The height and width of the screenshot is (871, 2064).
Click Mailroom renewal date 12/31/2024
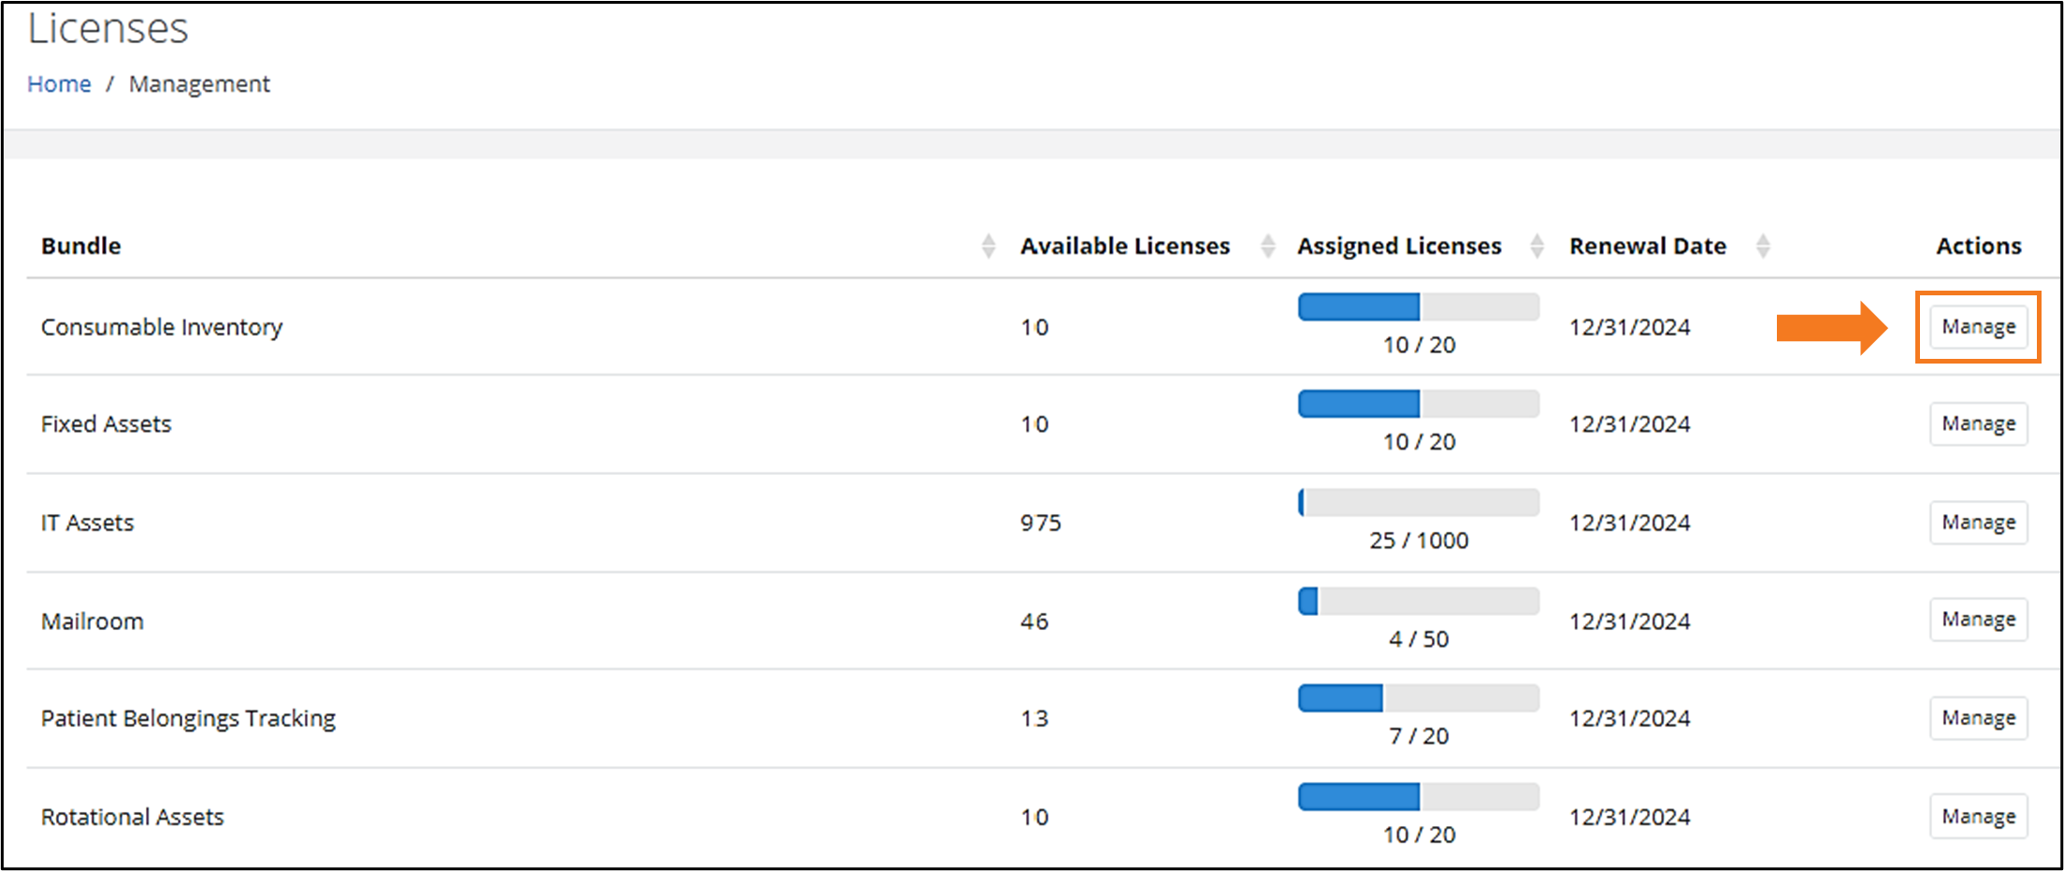click(x=1630, y=621)
